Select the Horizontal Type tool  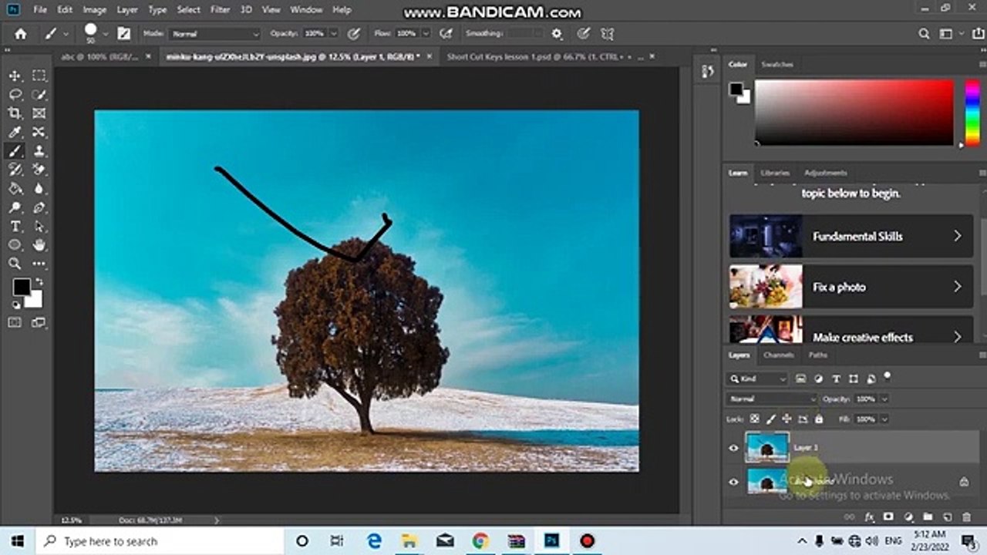(15, 227)
